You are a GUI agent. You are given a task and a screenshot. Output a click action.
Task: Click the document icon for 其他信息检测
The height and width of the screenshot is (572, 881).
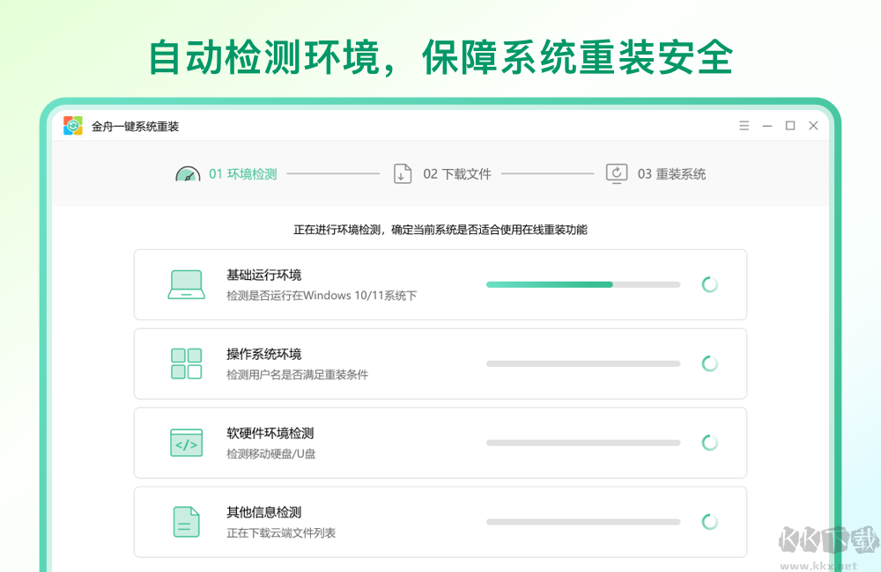coord(187,522)
